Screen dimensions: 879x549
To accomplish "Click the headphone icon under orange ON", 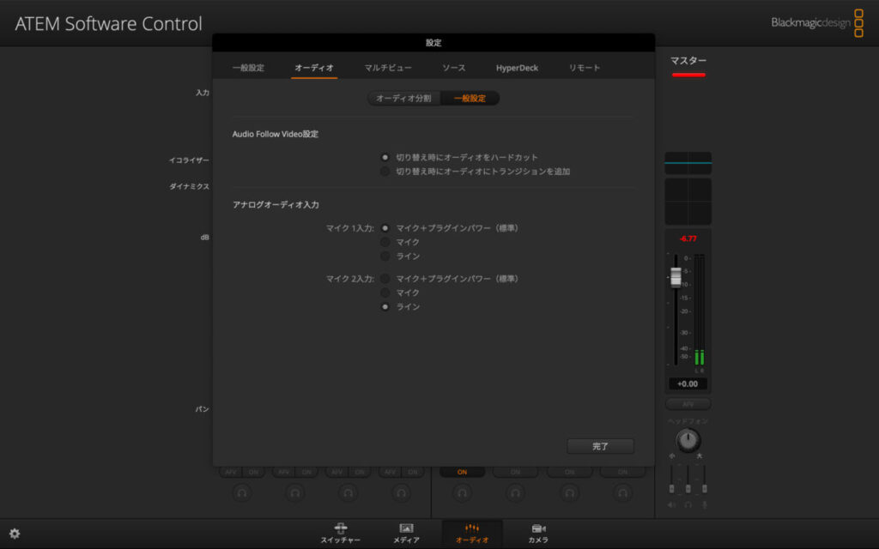I will (462, 493).
